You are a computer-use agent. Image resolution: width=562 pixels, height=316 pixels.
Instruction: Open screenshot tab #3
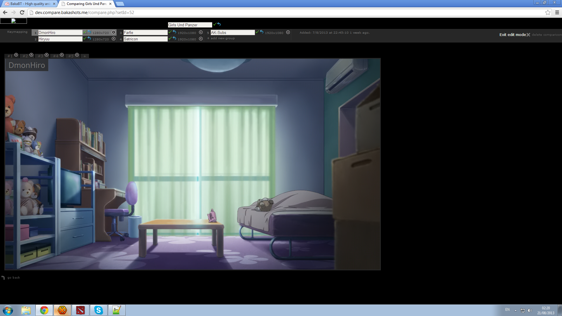pyautogui.click(x=40, y=56)
